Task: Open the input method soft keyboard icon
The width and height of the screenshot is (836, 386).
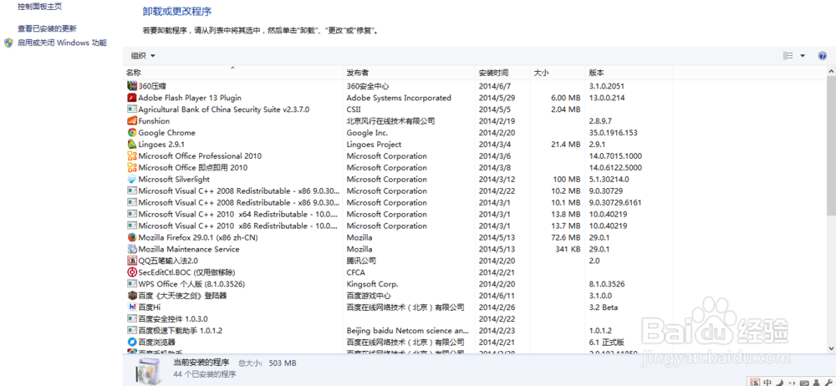Action: coord(804,383)
